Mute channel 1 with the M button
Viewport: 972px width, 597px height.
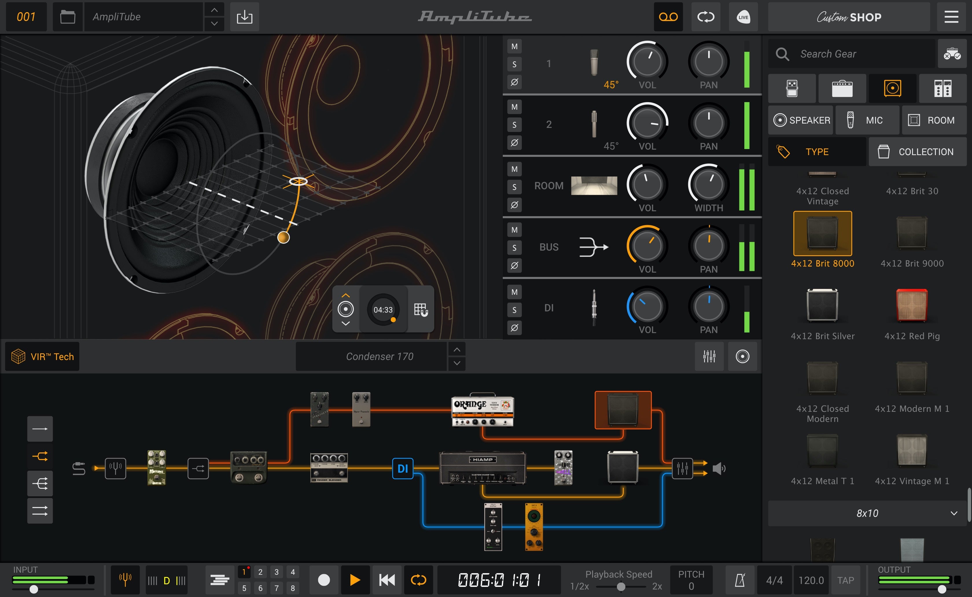coord(514,46)
